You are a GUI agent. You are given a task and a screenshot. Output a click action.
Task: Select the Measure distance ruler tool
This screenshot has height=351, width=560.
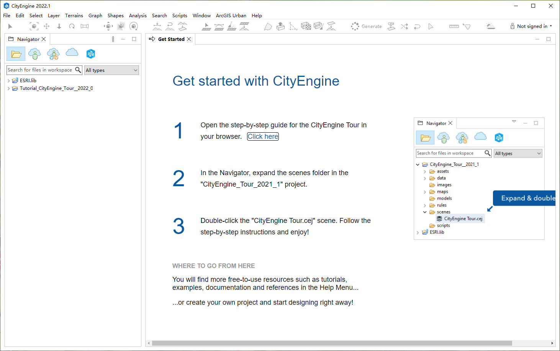pyautogui.click(x=454, y=26)
